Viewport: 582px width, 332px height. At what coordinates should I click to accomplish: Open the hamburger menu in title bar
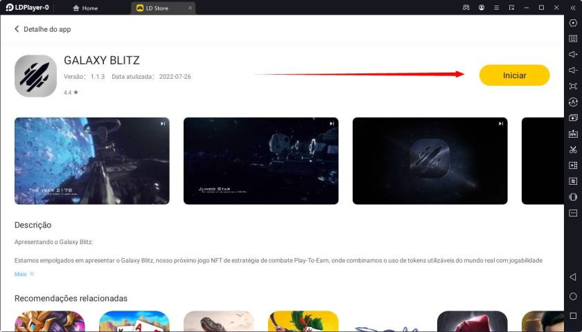496,8
